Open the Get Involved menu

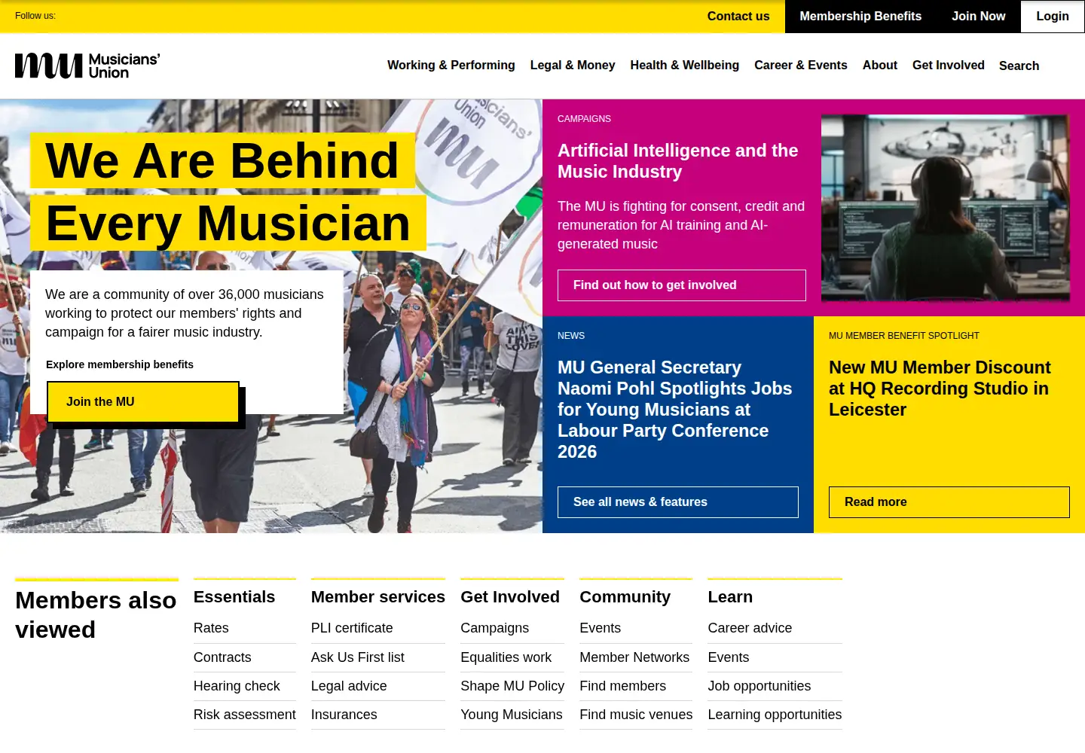(949, 66)
